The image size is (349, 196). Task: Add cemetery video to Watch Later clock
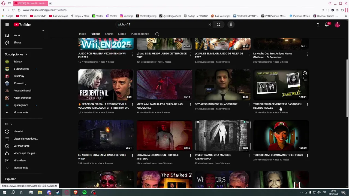point(305,73)
